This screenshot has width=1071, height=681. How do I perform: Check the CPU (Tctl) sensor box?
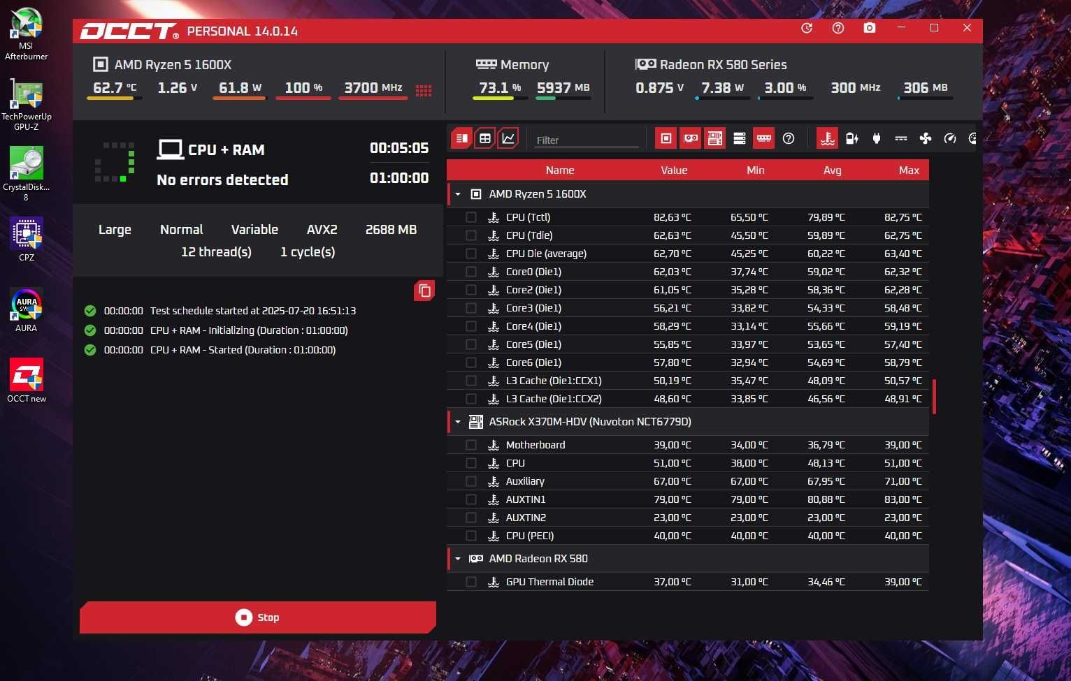point(471,217)
